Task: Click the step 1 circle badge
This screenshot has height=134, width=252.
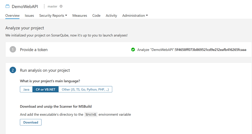Action: coord(13,49)
